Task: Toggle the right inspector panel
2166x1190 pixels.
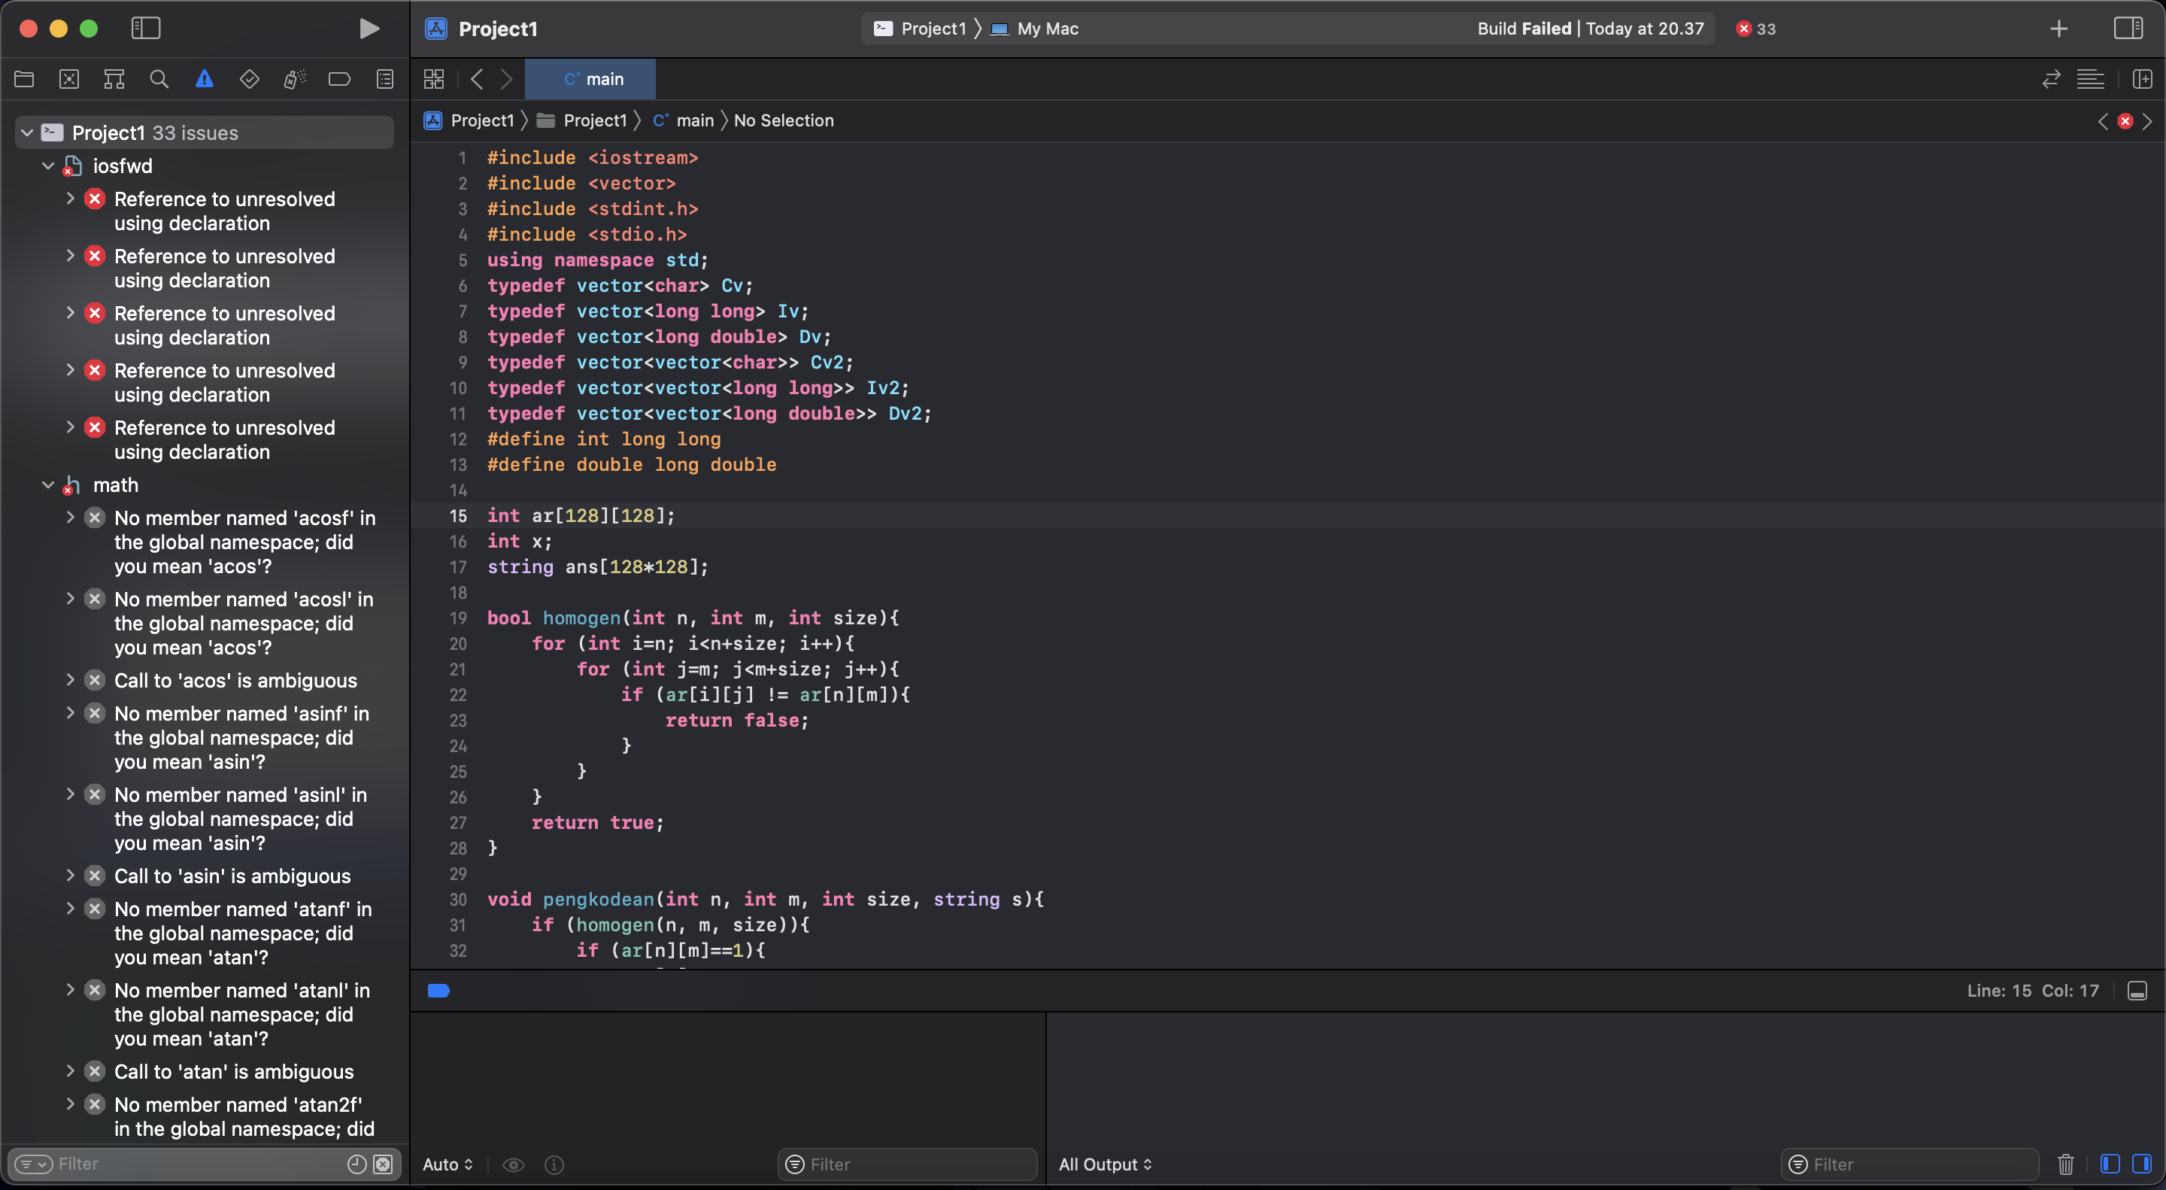Action: pos(2128,29)
